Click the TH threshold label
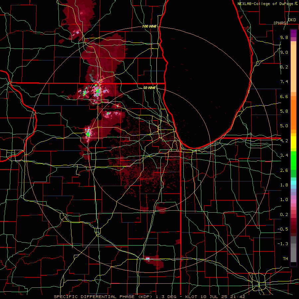 [x=285, y=259]
